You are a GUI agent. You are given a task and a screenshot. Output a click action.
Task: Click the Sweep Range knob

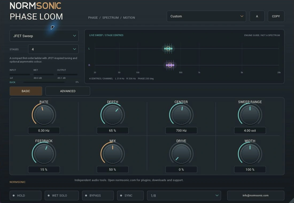250,115
